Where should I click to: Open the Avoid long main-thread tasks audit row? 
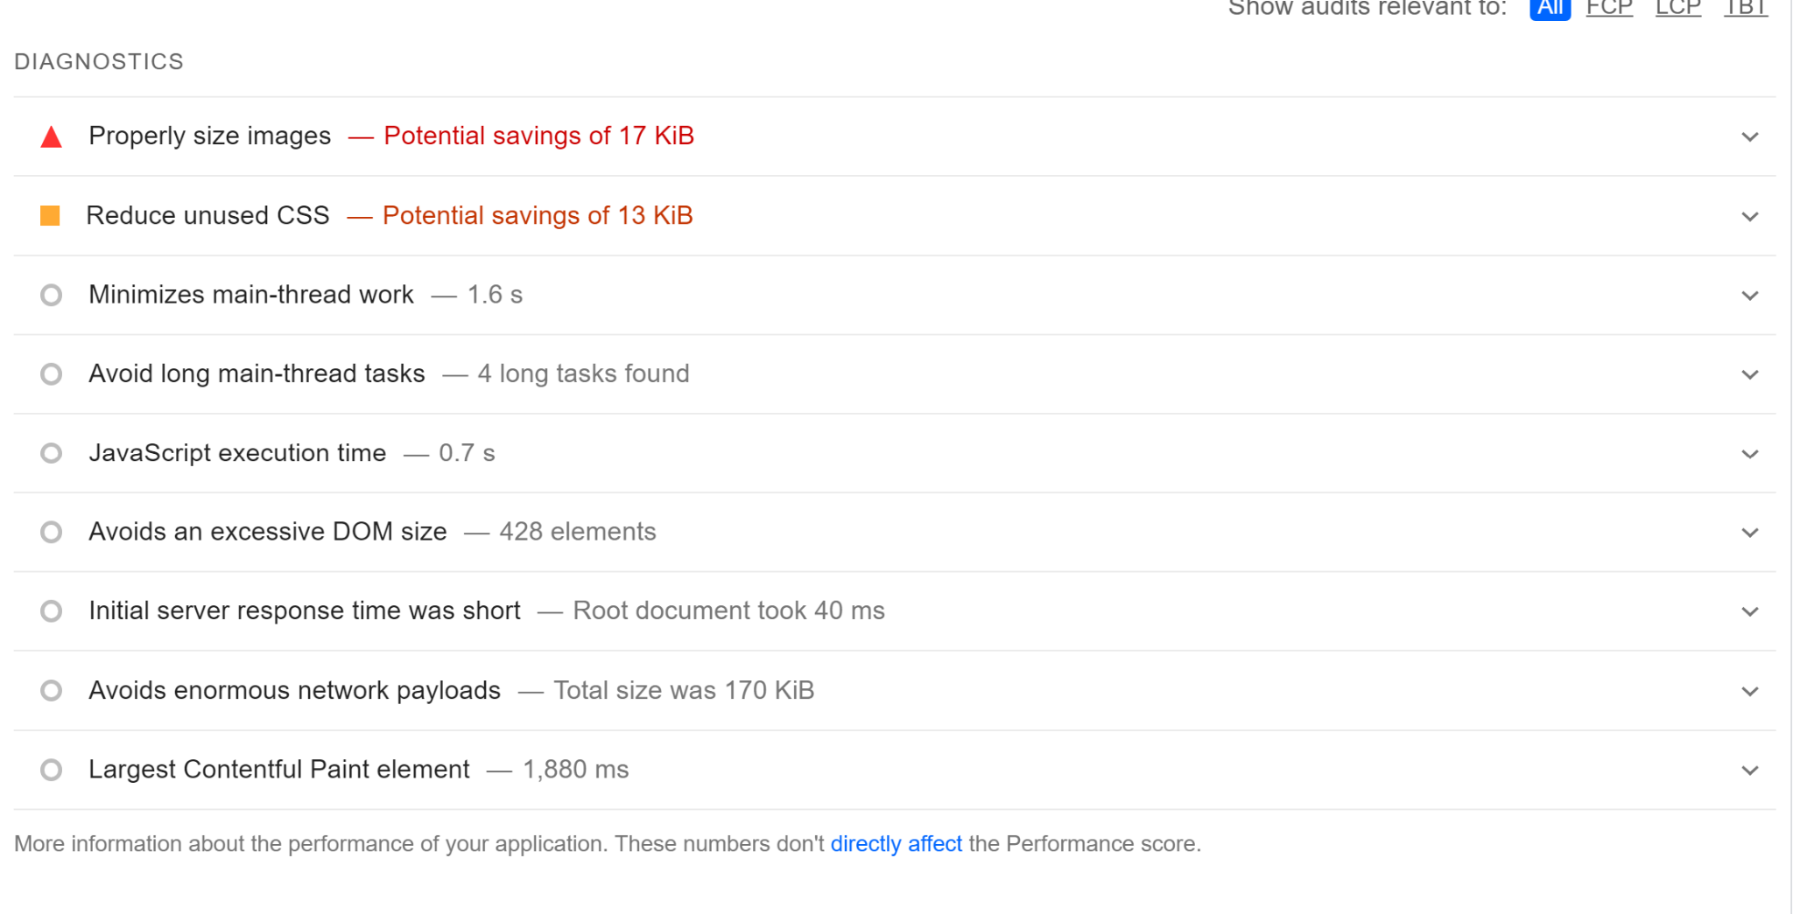pos(257,374)
